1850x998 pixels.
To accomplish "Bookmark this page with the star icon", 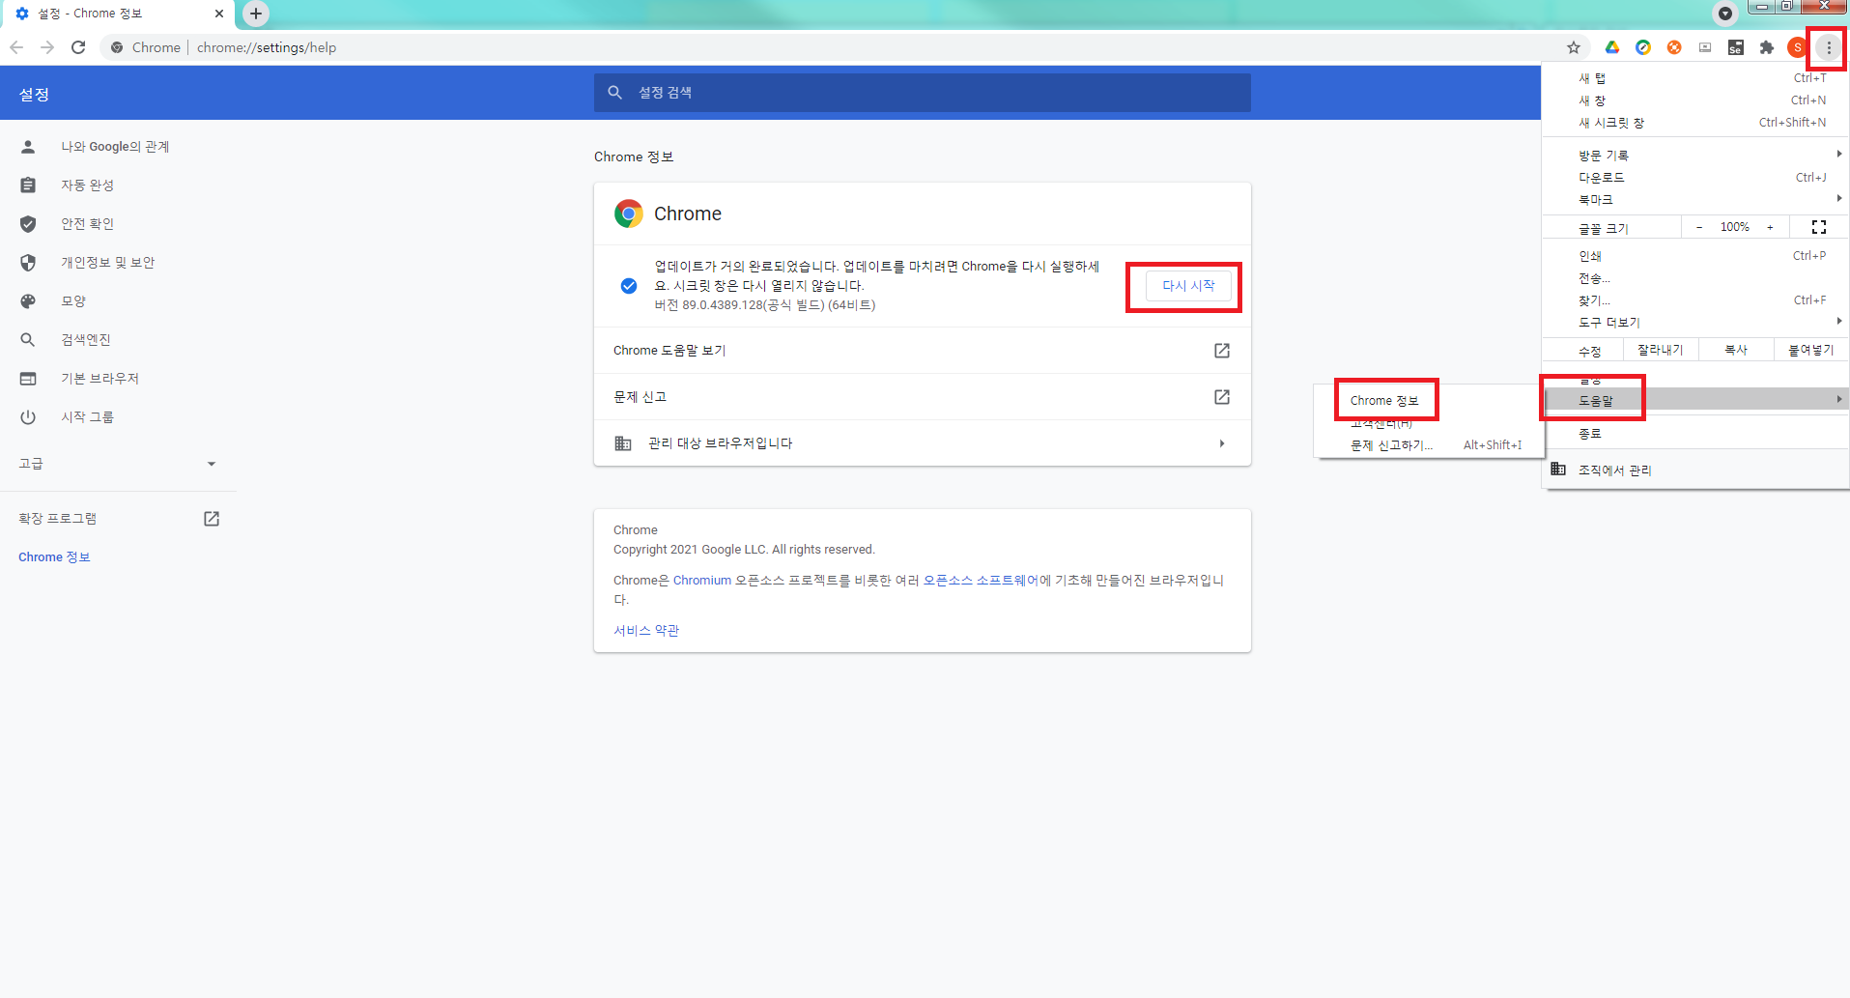I will pyautogui.click(x=1574, y=47).
